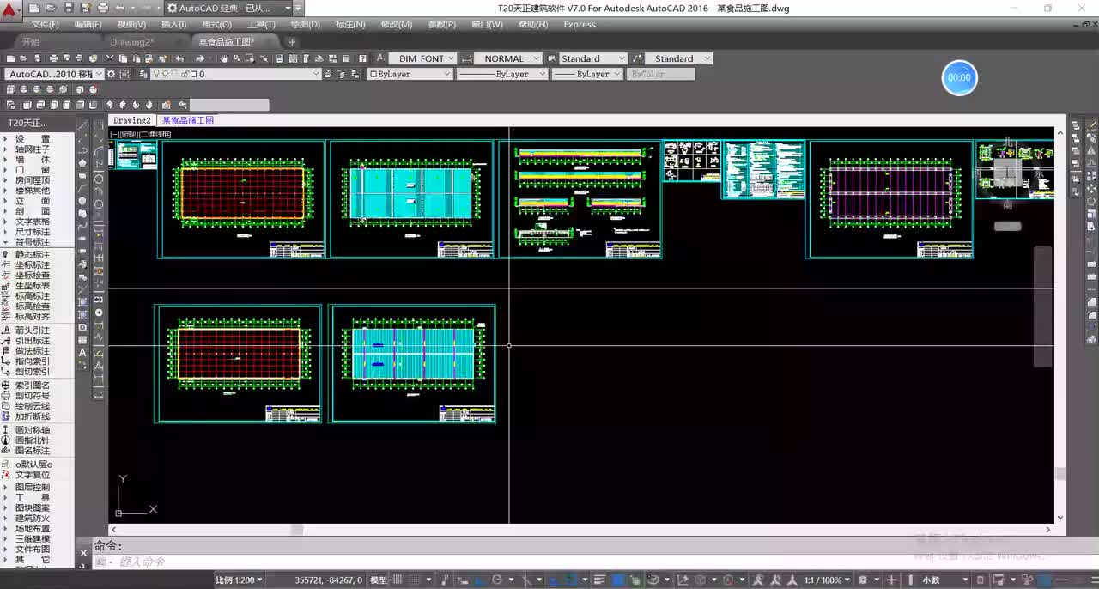Click the 箭头引注 command
This screenshot has height=589, width=1099.
click(33, 331)
